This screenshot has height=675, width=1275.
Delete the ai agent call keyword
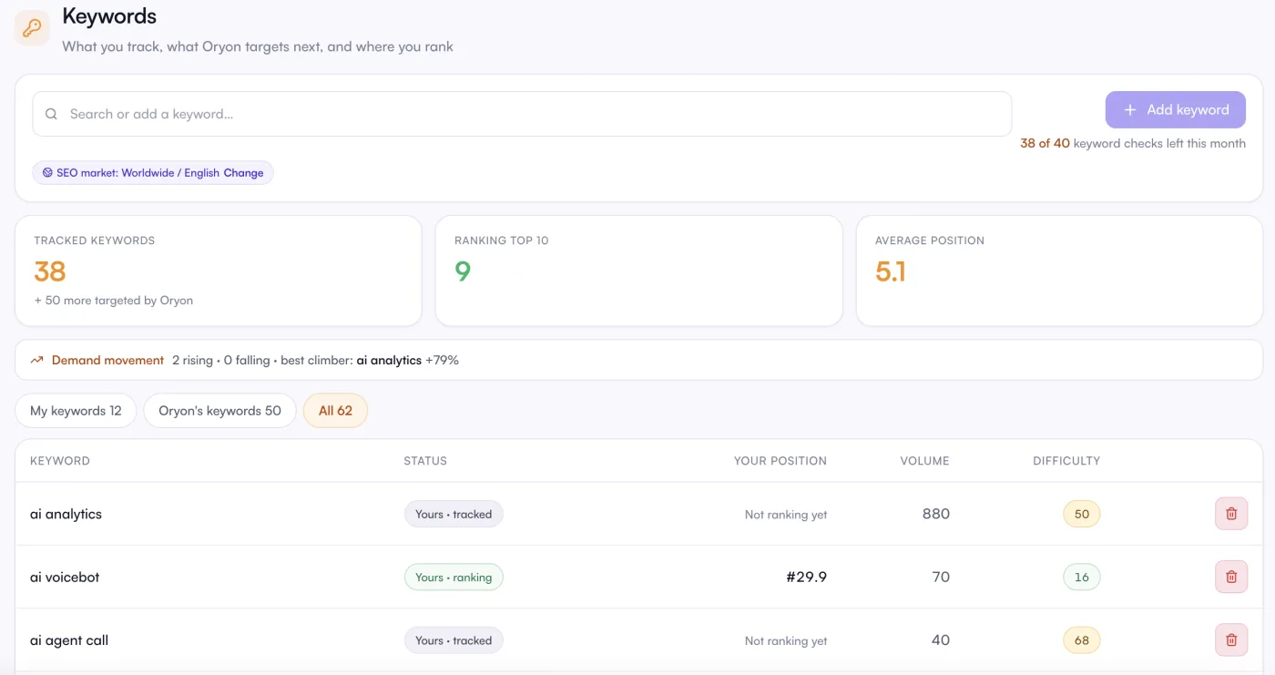coord(1231,640)
